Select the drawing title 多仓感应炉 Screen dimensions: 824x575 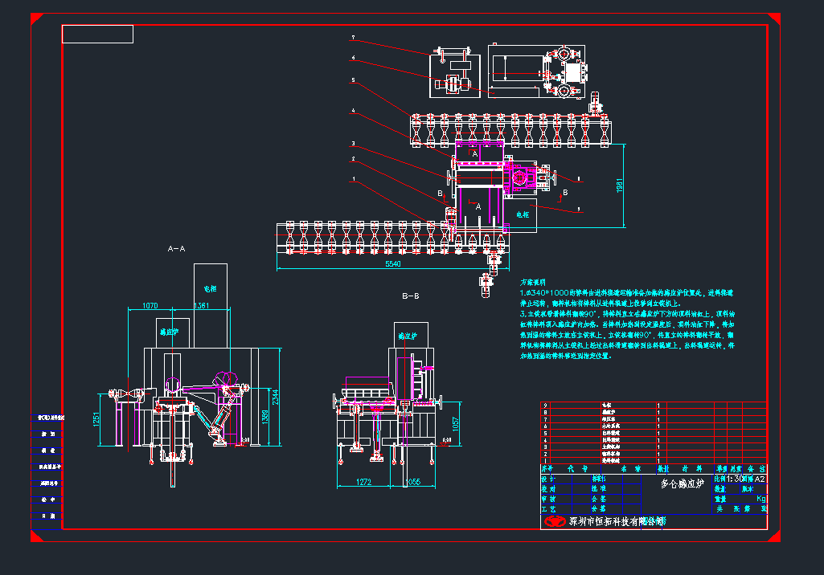(x=682, y=484)
